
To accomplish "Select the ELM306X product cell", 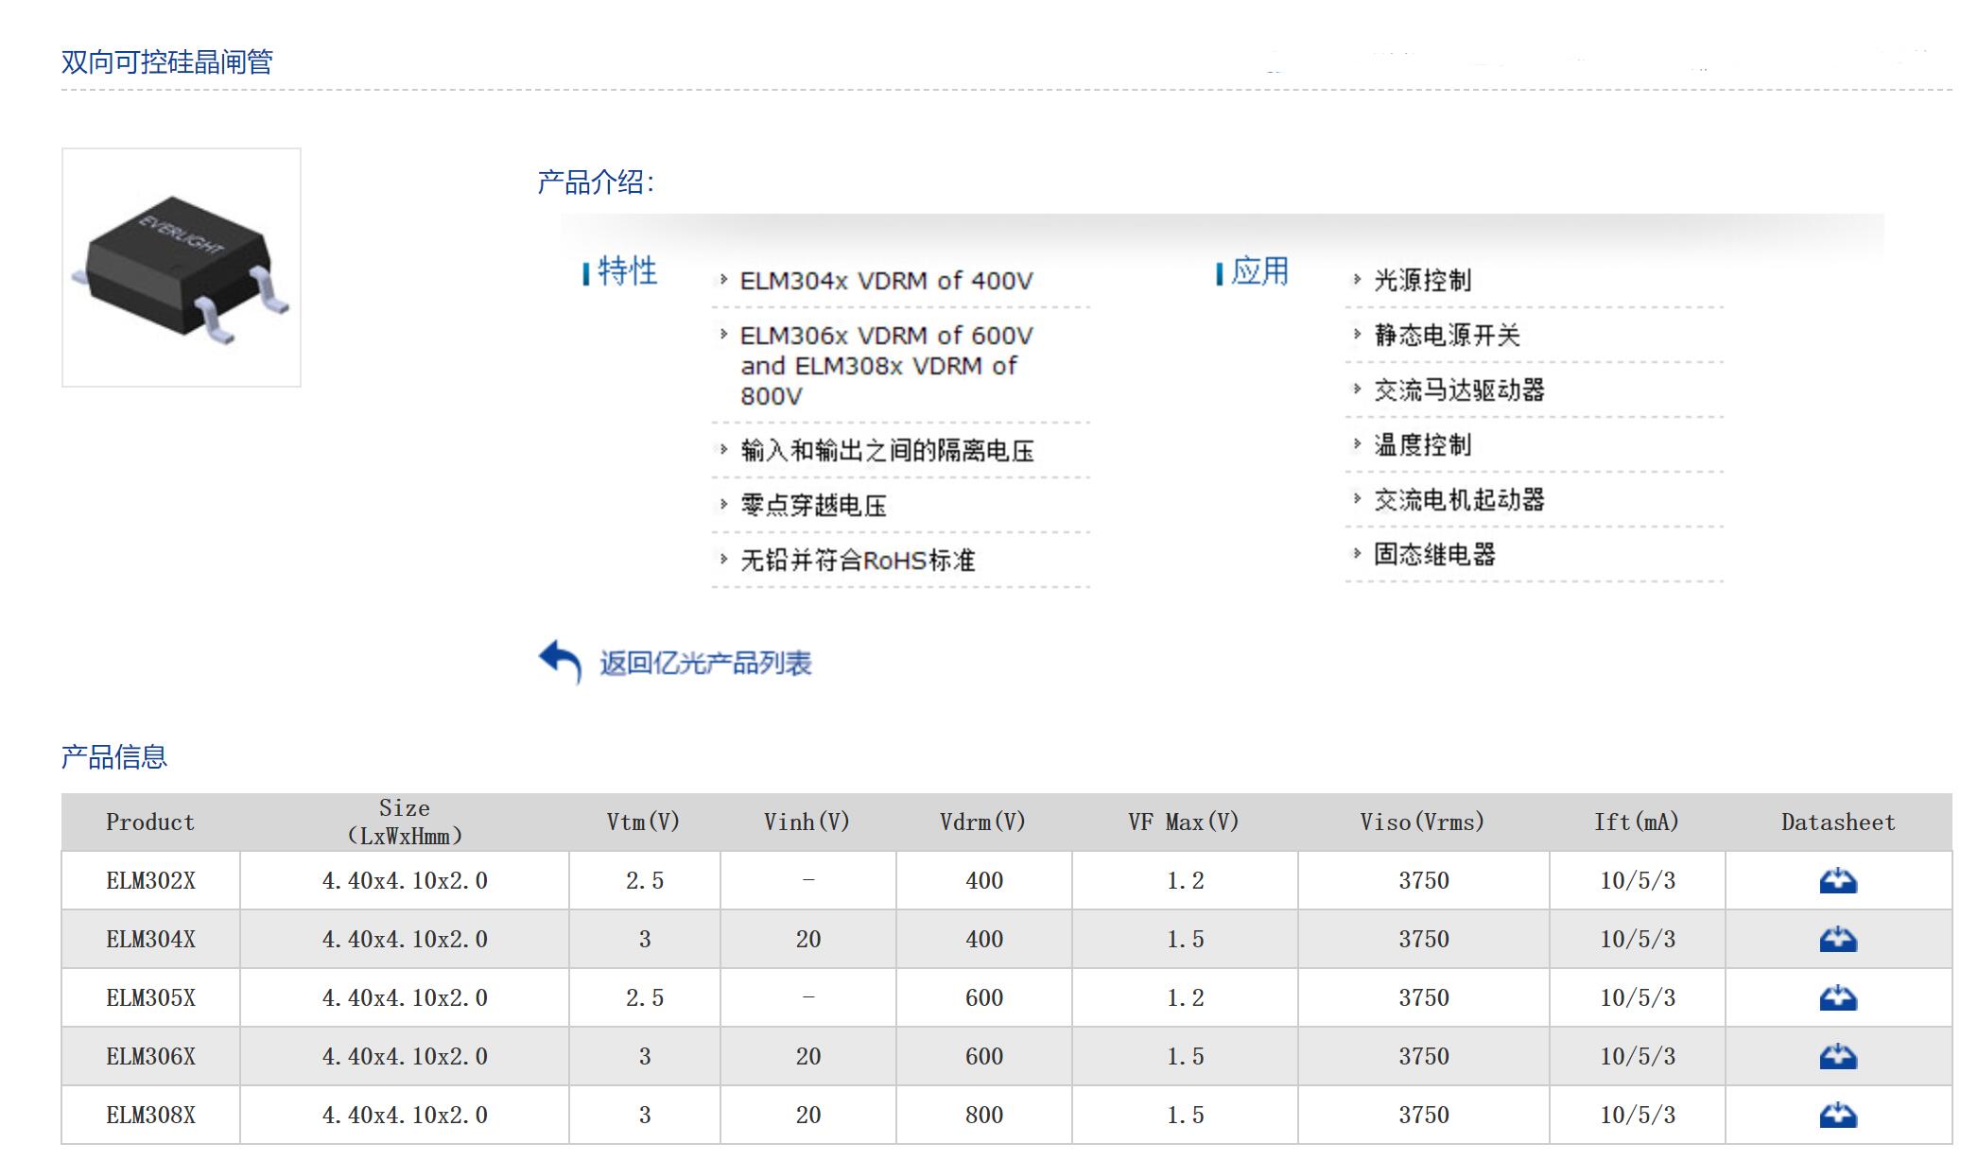I will (x=150, y=1057).
